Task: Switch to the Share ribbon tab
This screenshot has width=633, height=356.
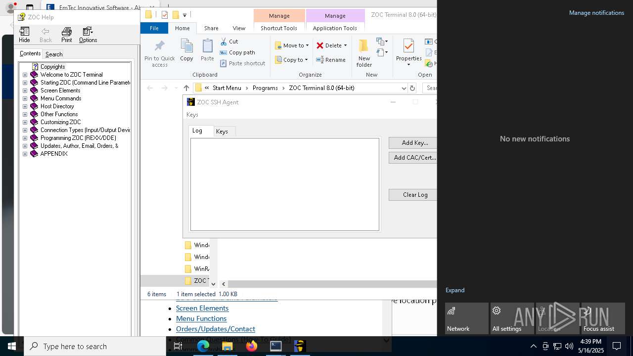Action: click(211, 28)
